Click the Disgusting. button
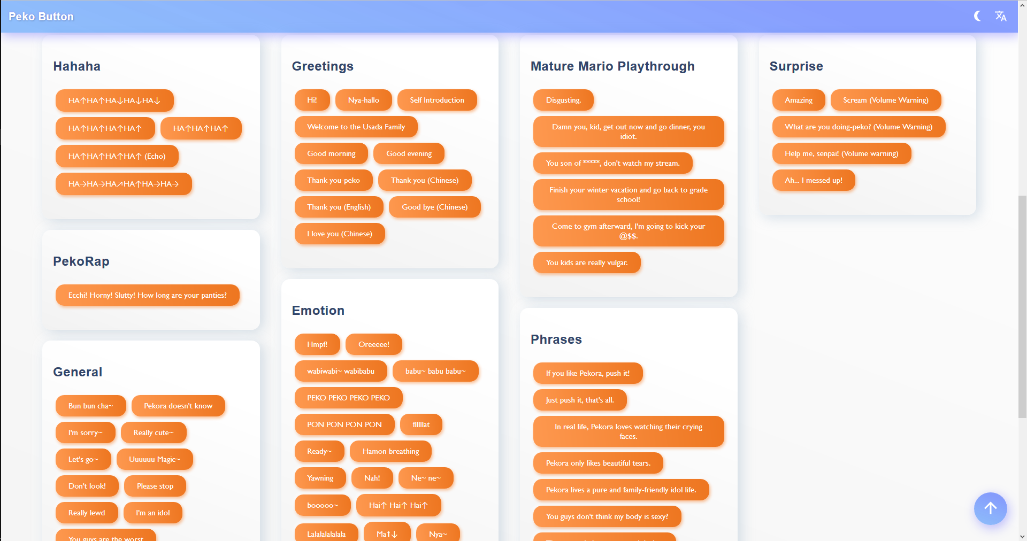Viewport: 1027px width, 541px height. (x=563, y=100)
